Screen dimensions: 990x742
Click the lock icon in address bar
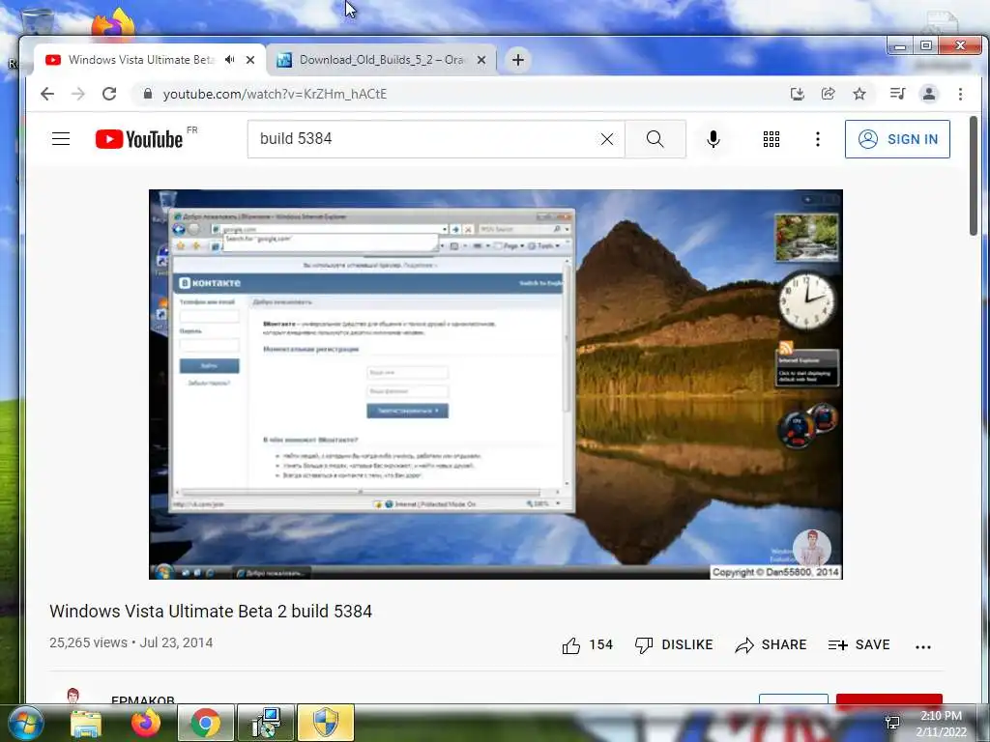click(x=148, y=94)
